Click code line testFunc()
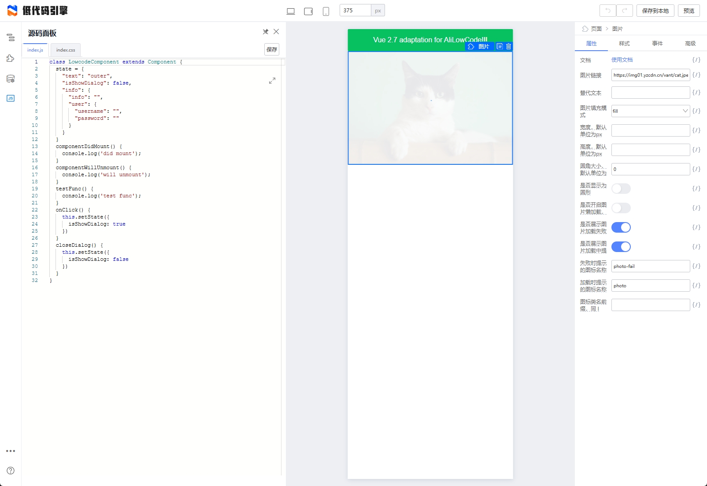707x486 pixels. (74, 189)
